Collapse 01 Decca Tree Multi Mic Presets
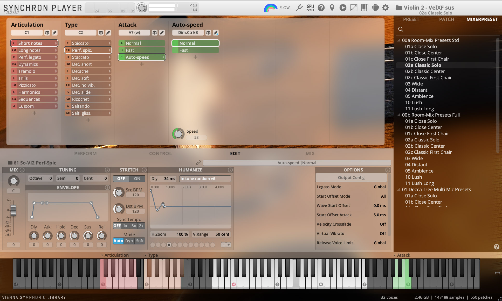This screenshot has height=301, width=502. coord(399,190)
